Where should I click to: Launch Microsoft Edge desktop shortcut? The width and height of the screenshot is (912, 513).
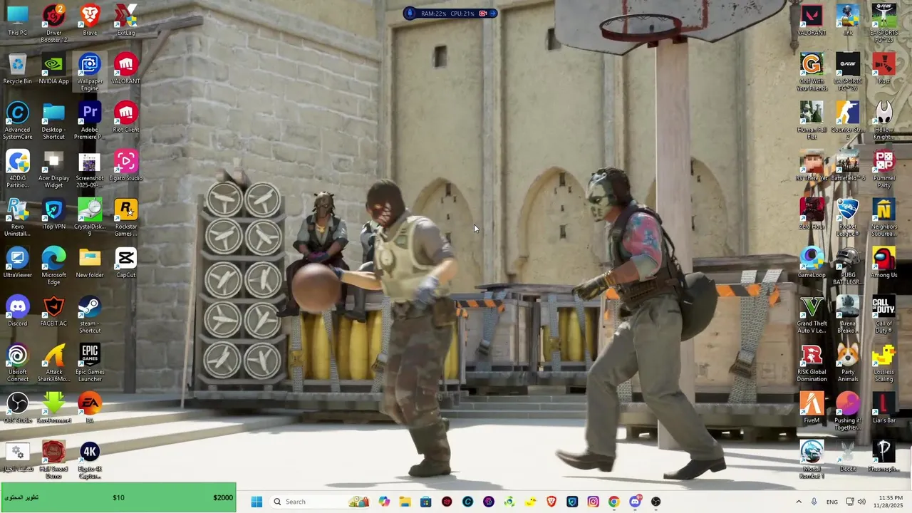(x=53, y=265)
